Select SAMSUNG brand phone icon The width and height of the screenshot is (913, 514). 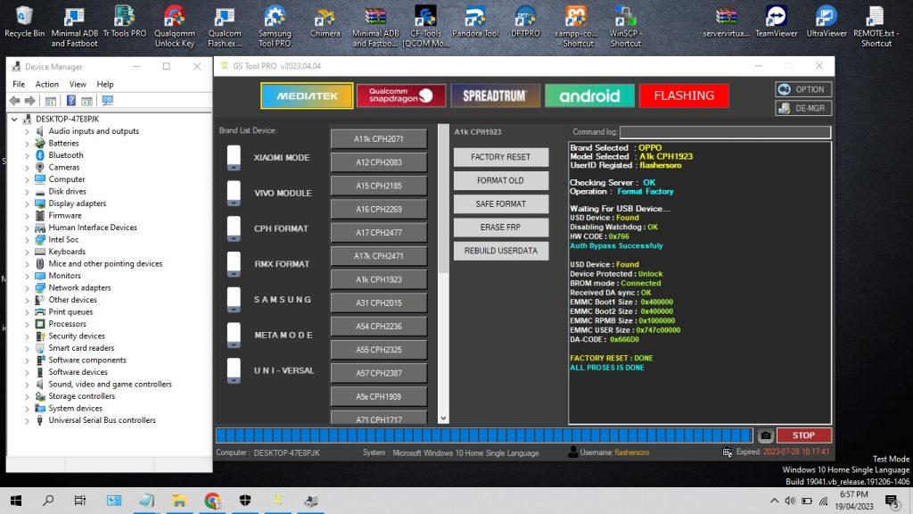(x=234, y=300)
